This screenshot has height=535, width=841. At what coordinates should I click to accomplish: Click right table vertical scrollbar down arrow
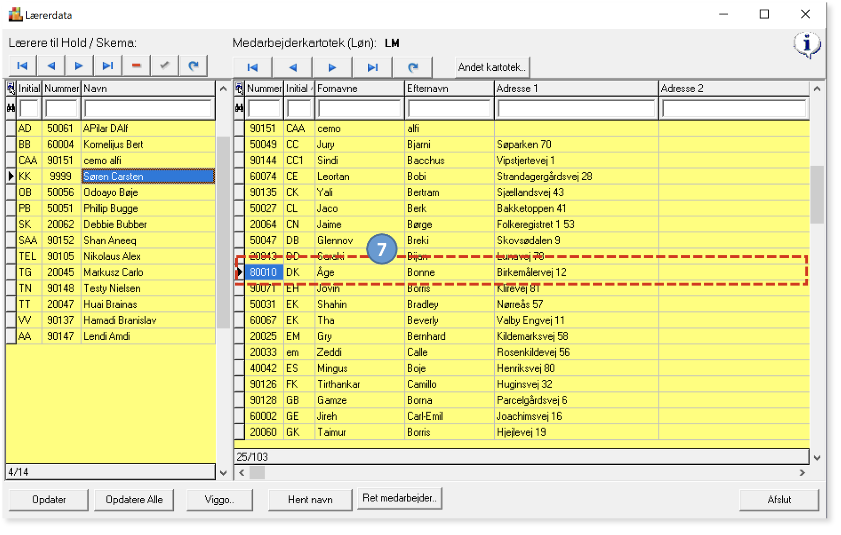coord(817,458)
